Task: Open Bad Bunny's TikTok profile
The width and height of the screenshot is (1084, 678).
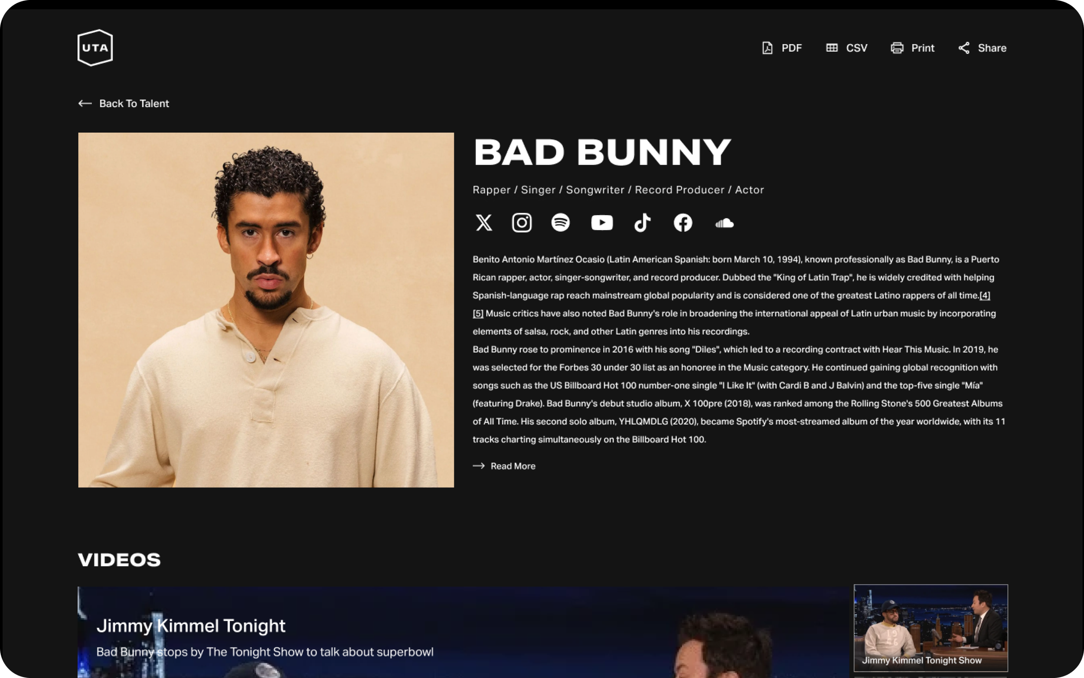Action: [642, 223]
